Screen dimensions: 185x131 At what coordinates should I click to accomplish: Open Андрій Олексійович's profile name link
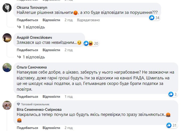click(x=33, y=37)
